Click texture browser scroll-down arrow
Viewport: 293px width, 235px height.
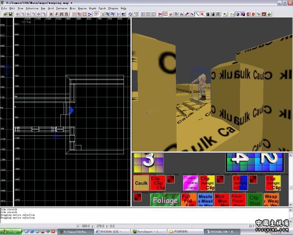[x=290, y=204]
